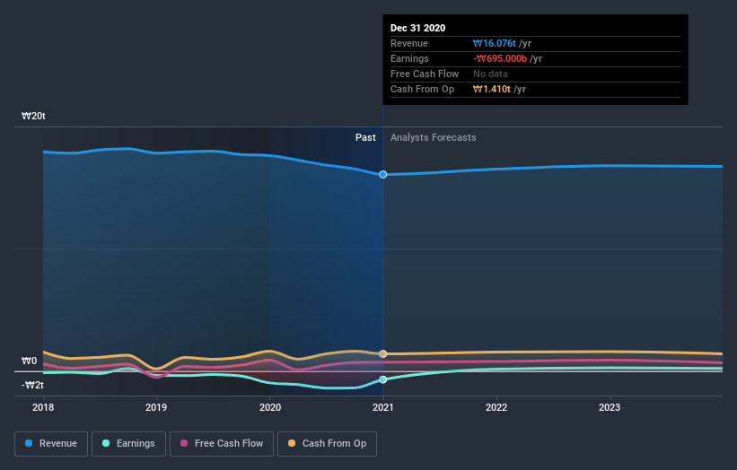Click the Earnings row label in tooltip
The width and height of the screenshot is (737, 470).
[409, 58]
